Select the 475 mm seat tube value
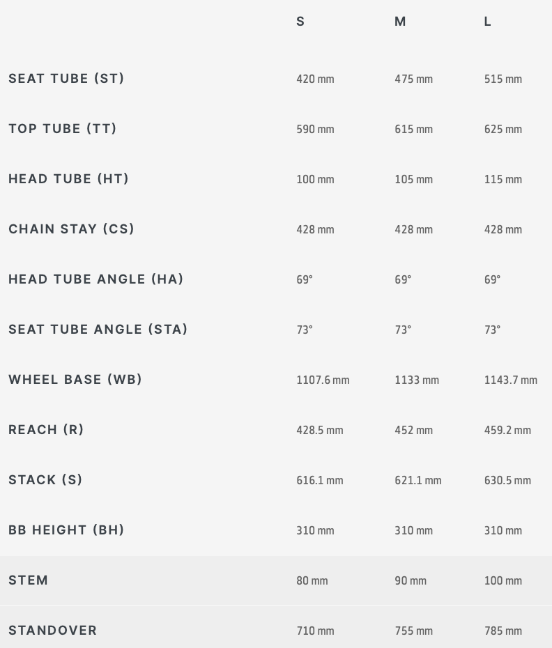This screenshot has width=552, height=648. coord(413,79)
